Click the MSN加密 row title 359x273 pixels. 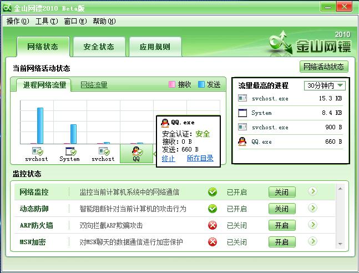click(33, 242)
